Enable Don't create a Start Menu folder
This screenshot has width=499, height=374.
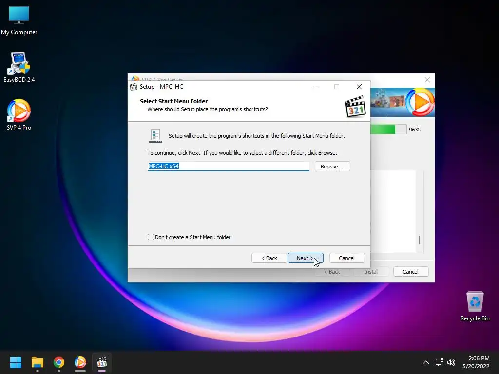click(151, 237)
